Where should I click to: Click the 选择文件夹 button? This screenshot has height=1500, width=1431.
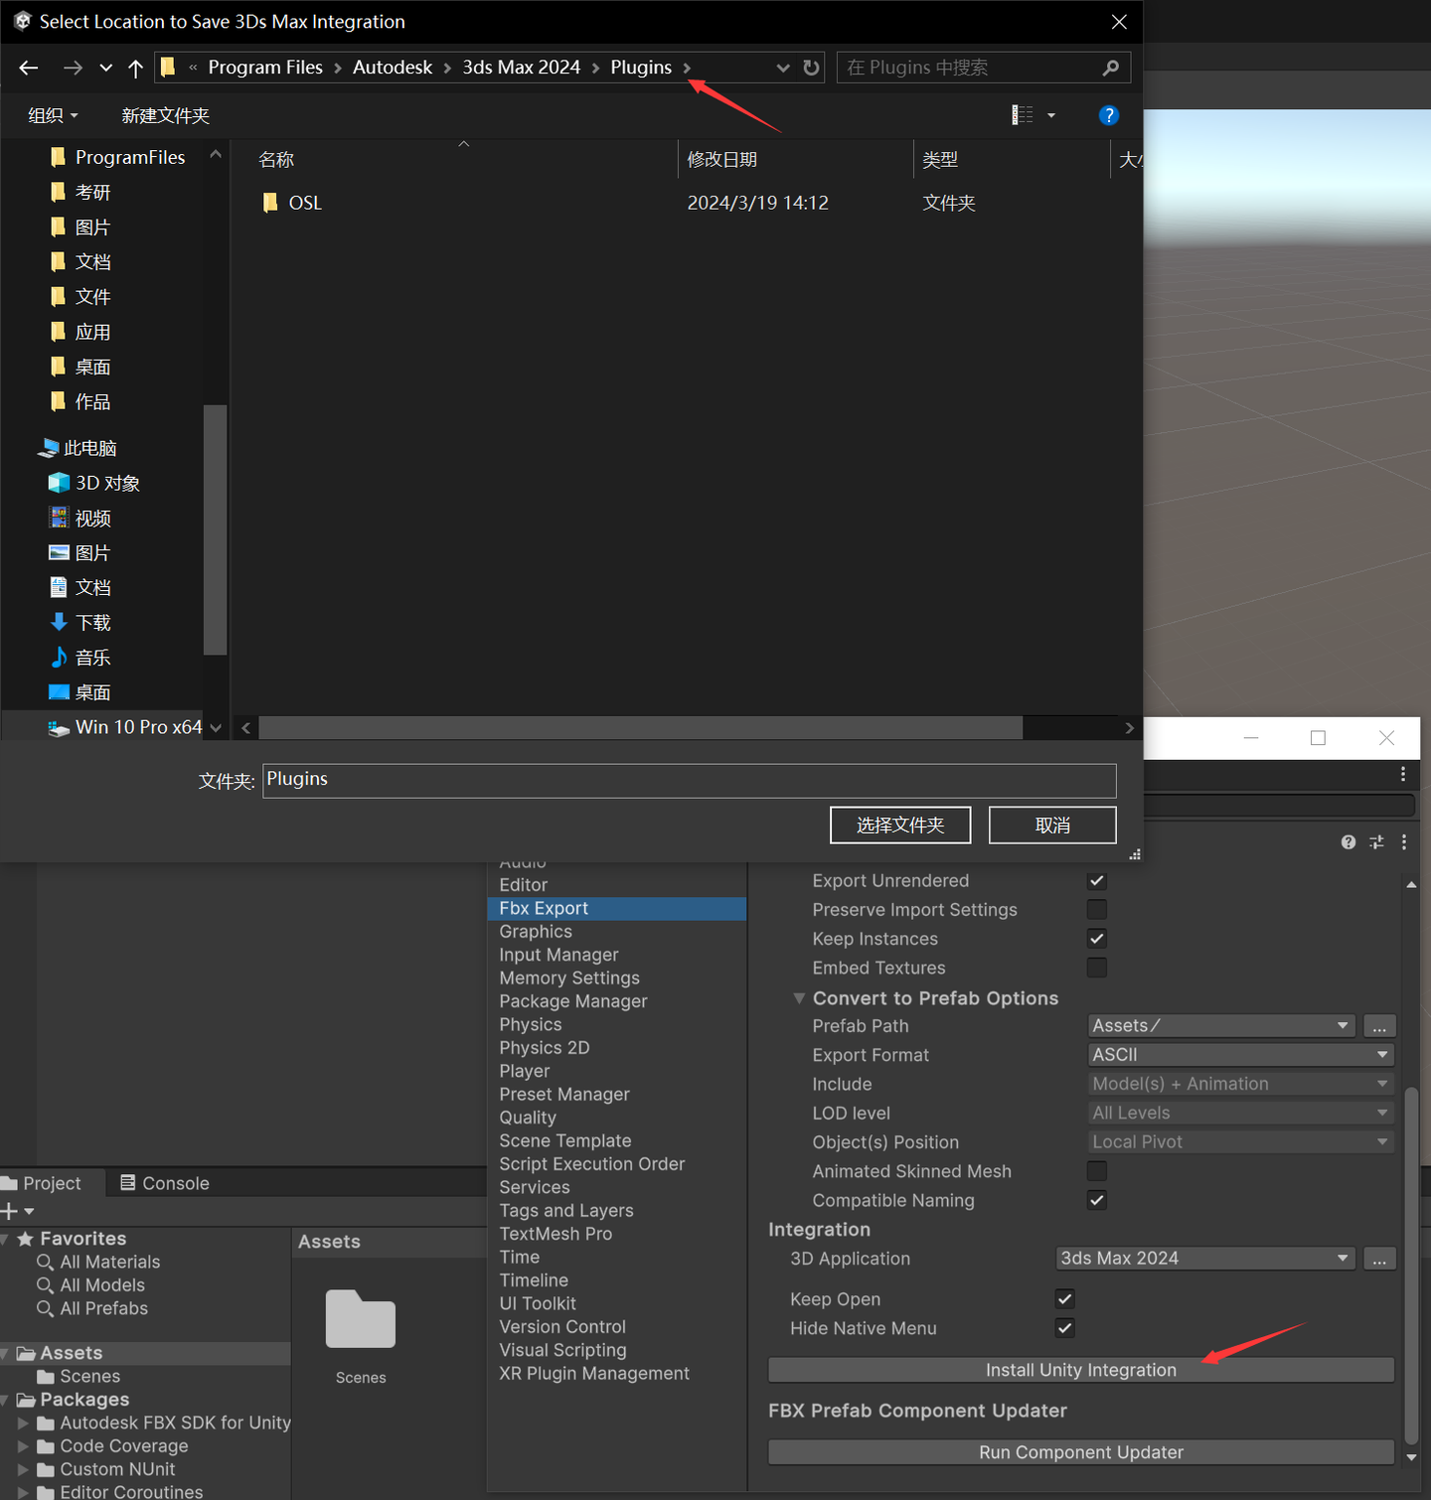[x=900, y=825]
